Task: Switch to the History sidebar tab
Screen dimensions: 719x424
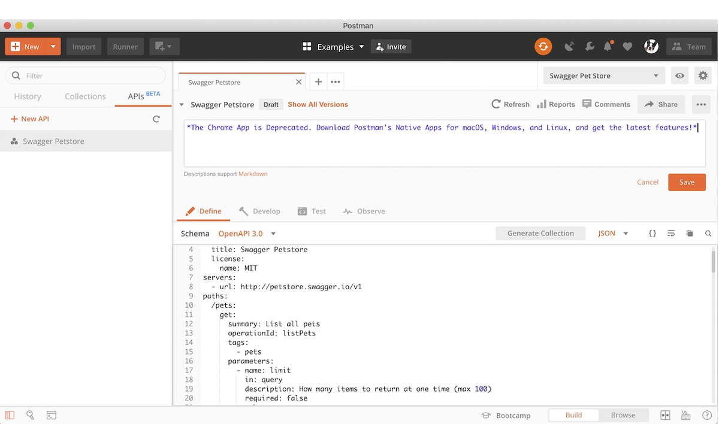Action: [28, 96]
